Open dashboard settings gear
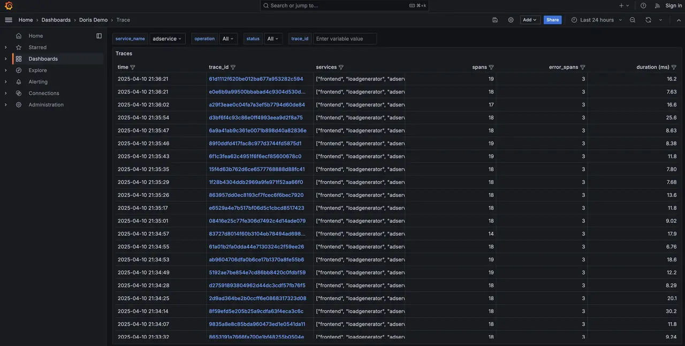This screenshot has height=346, width=685. click(509, 19)
